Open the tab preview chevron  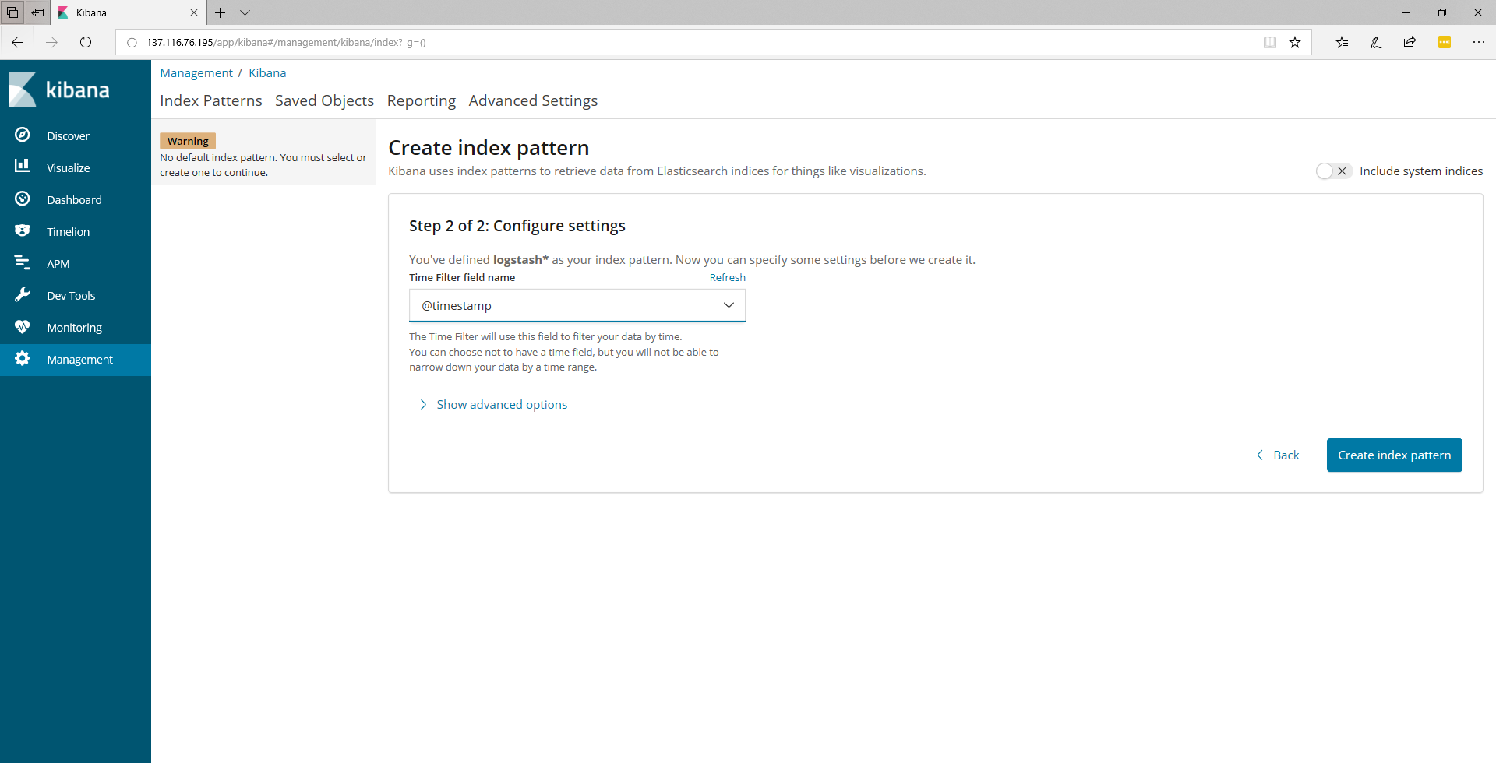(x=245, y=12)
